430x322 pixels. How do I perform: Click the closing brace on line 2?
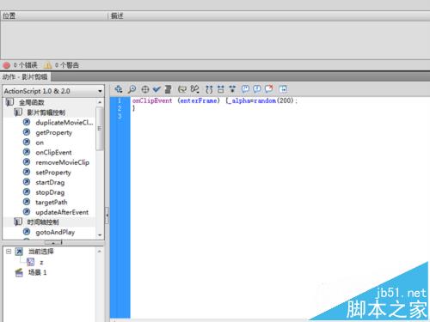coord(133,108)
